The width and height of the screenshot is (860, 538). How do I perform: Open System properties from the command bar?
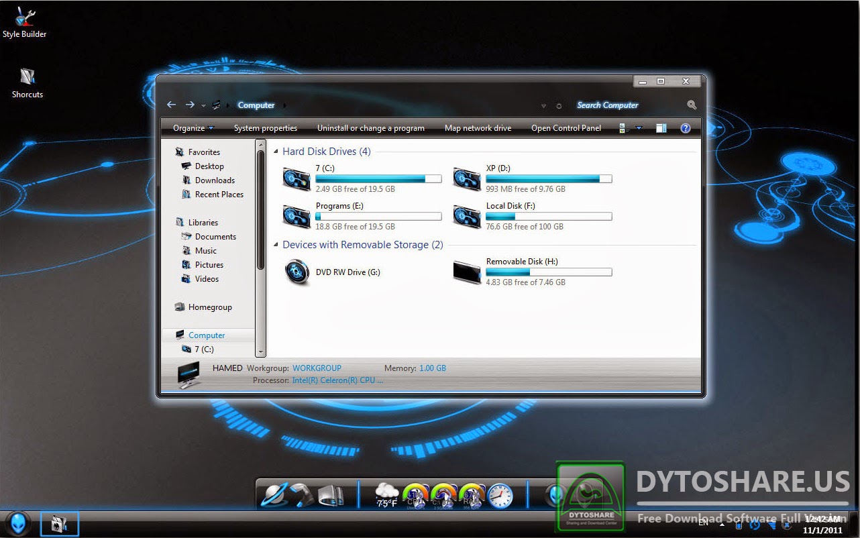(266, 127)
